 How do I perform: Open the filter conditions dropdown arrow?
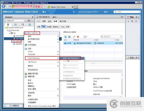tap(121, 37)
